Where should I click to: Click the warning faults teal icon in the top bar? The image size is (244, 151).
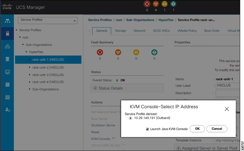tap(173, 4)
